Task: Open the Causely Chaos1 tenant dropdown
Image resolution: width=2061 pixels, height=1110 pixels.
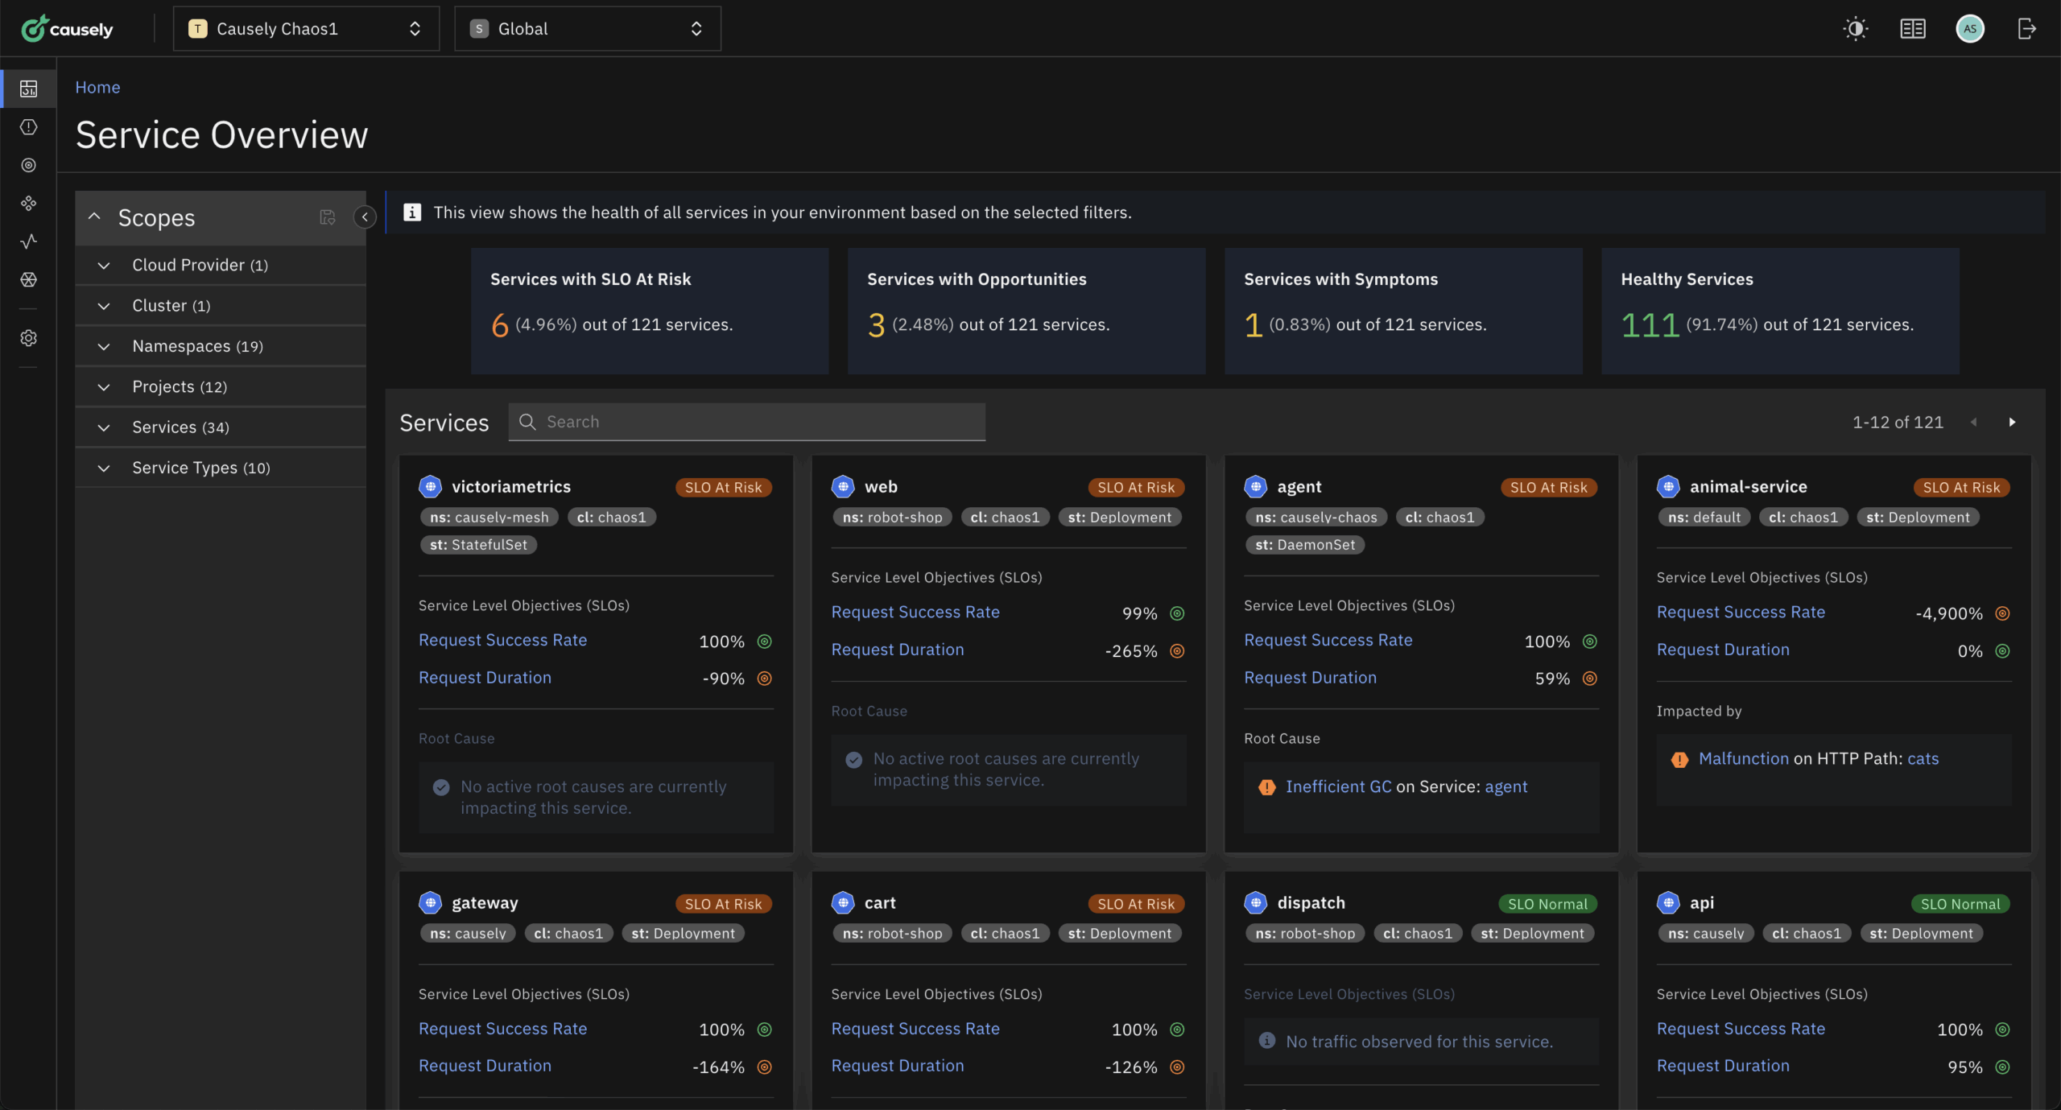Action: coord(306,28)
